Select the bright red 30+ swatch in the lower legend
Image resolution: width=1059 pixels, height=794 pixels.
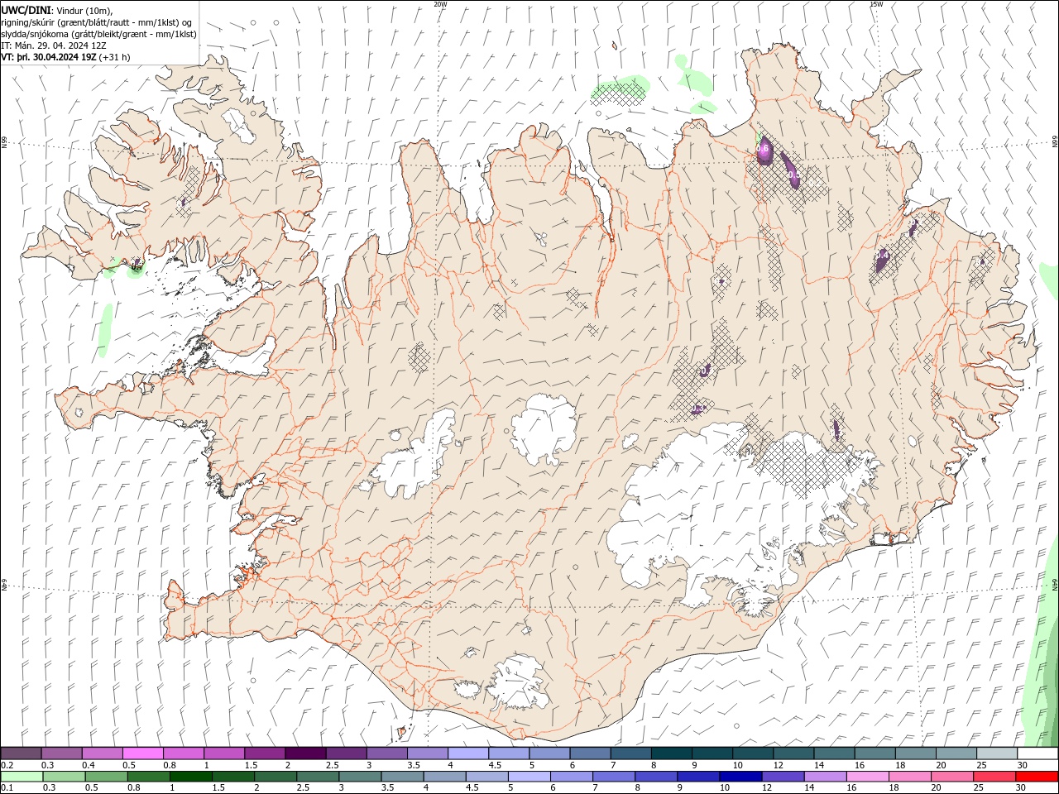(x=1037, y=777)
